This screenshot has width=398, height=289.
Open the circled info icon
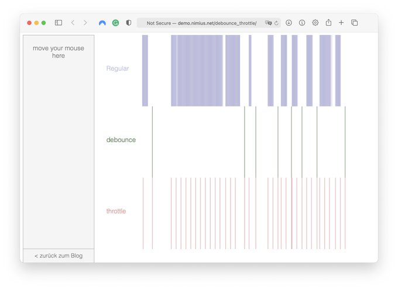coord(302,23)
